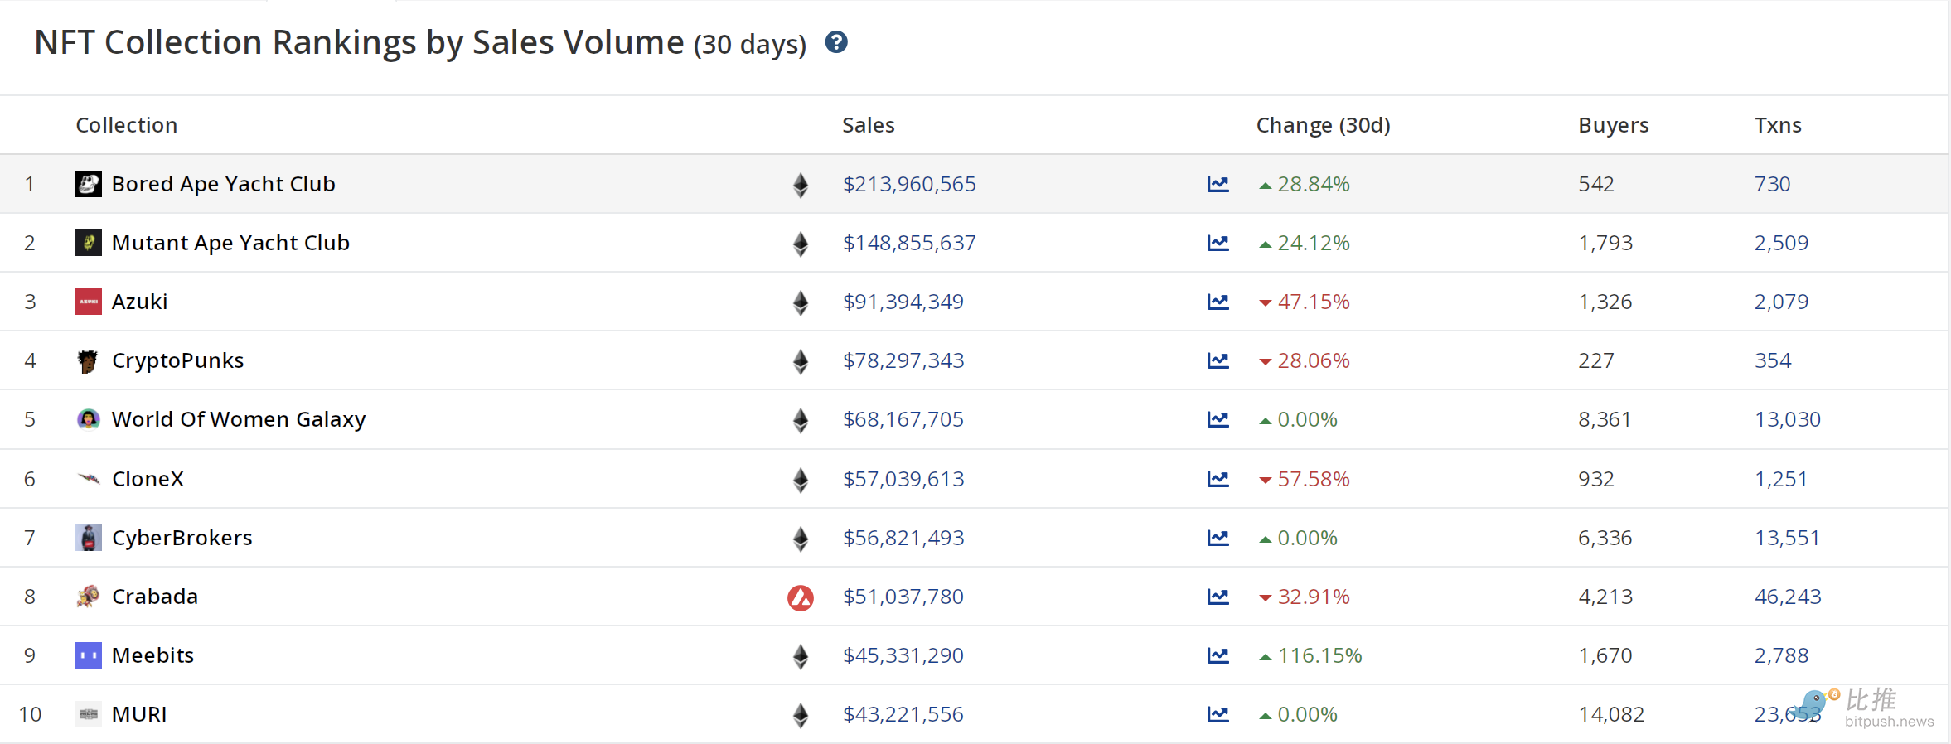Click transactions count 730
The height and width of the screenshot is (744, 1951).
pyautogui.click(x=1773, y=184)
